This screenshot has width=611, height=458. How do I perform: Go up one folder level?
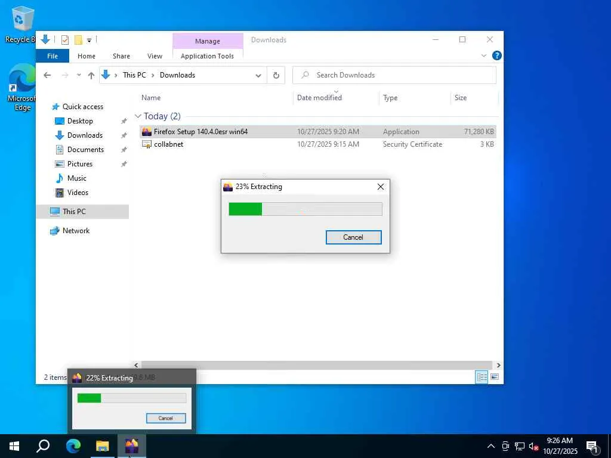91,75
